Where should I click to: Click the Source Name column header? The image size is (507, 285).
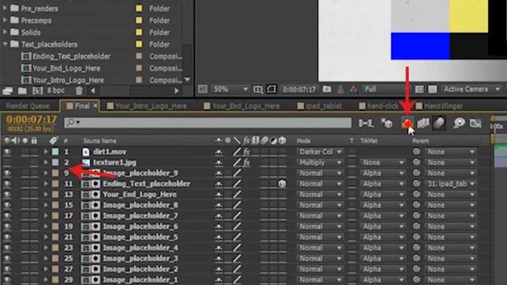(x=100, y=141)
